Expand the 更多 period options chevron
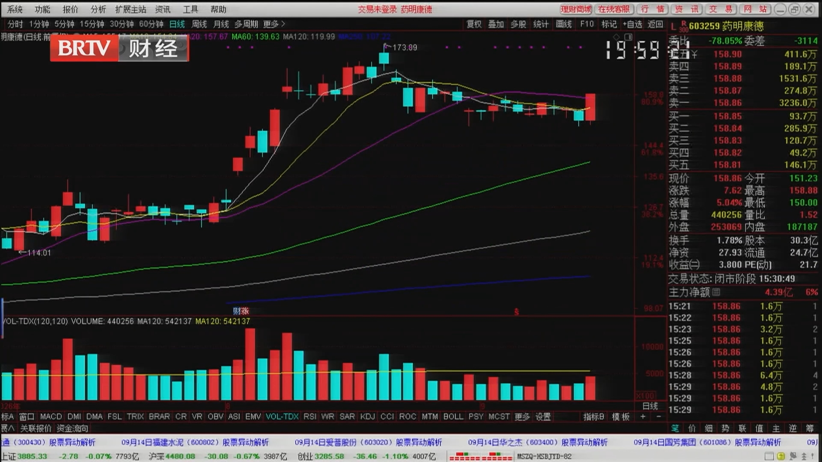Image resolution: width=822 pixels, height=462 pixels. click(283, 24)
